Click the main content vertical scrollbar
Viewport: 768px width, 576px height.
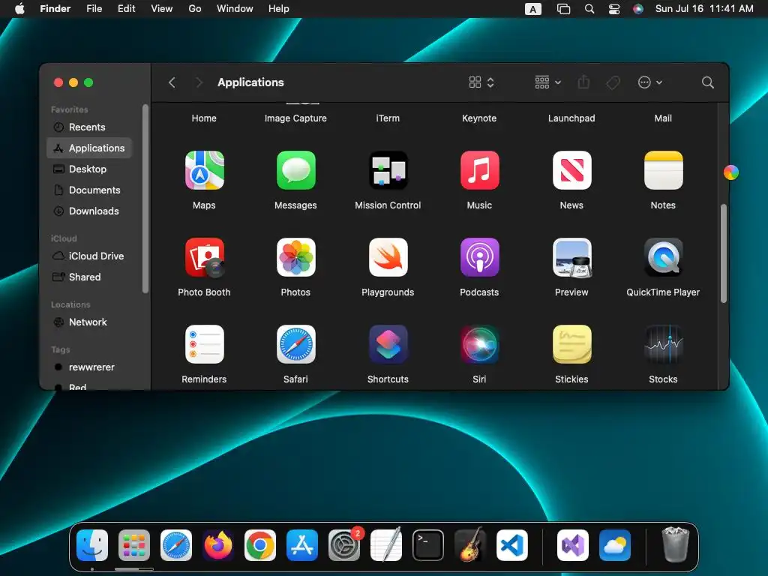click(x=724, y=253)
